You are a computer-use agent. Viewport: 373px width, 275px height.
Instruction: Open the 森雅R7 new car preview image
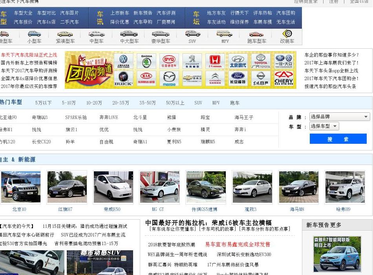[337, 254]
